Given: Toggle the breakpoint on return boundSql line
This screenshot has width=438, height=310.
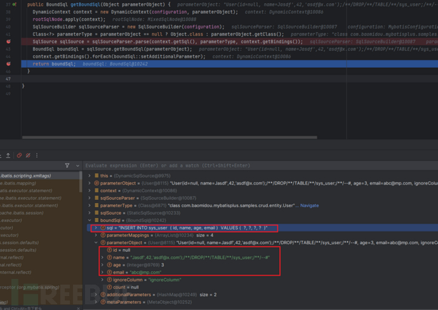Looking at the screenshot, I should [x=8, y=64].
